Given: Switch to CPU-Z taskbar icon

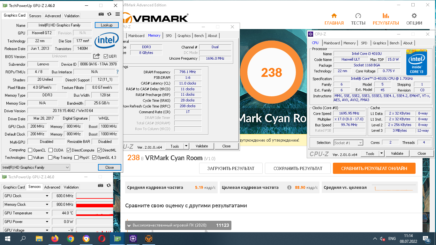Looking at the screenshot, I should [133, 238].
